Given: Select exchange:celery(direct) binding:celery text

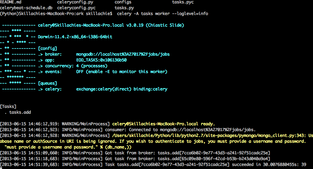Looking at the screenshot, I should (121, 89).
